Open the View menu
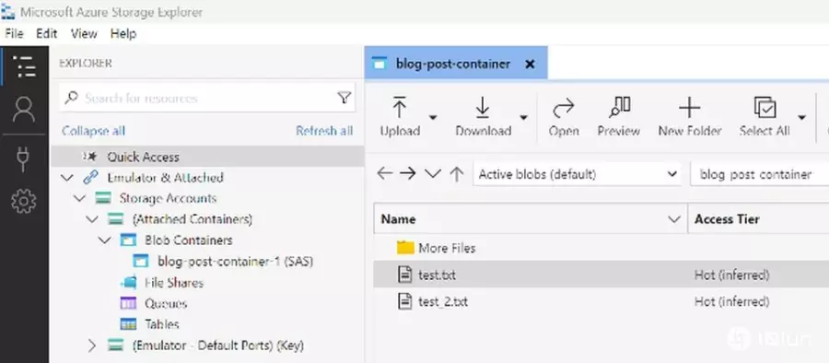Image resolution: width=829 pixels, height=363 pixels. point(84,34)
